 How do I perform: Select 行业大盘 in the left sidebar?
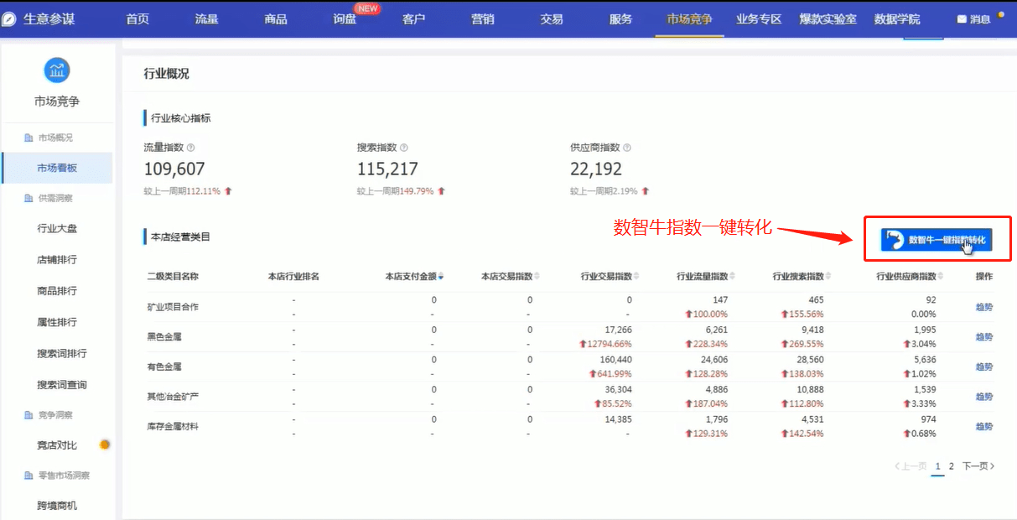tap(57, 228)
